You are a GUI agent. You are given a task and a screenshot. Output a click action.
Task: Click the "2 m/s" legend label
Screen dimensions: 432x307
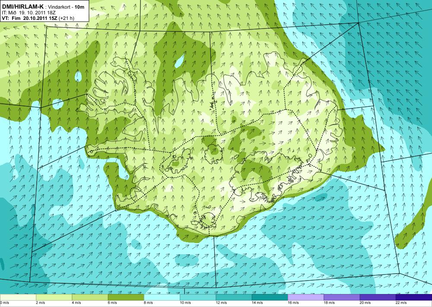click(40, 303)
